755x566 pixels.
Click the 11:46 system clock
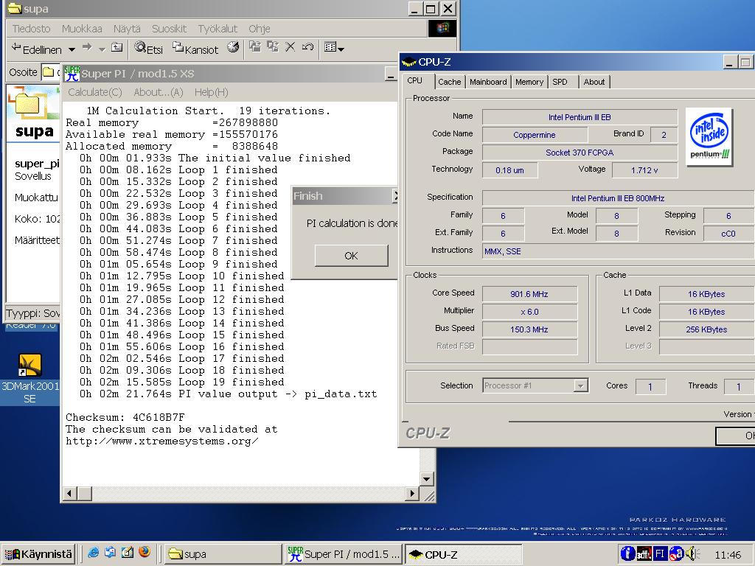pos(728,555)
